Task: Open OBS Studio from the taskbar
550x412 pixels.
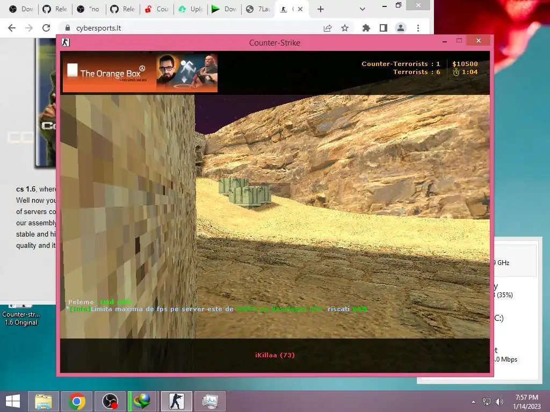Action: [110, 401]
